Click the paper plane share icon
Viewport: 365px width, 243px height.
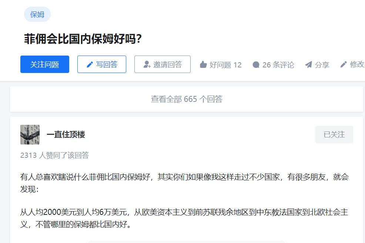pos(308,65)
